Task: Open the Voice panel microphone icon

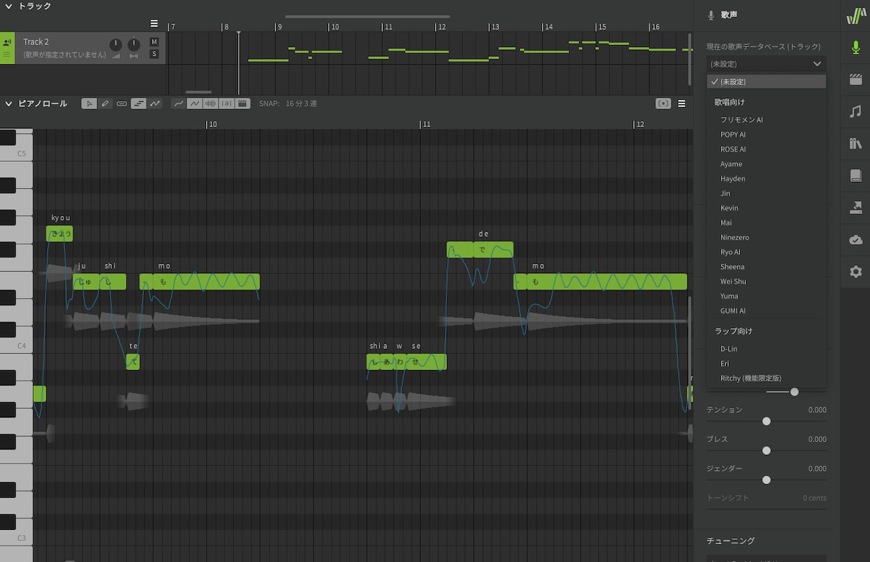Action: click(856, 48)
